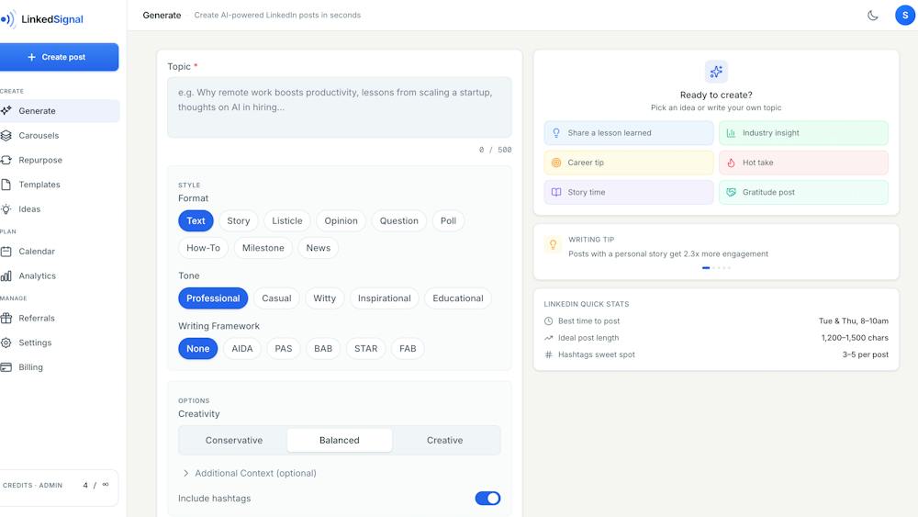This screenshot has height=517, width=918.
Task: Pick the Industry insight idea
Action: click(x=803, y=133)
